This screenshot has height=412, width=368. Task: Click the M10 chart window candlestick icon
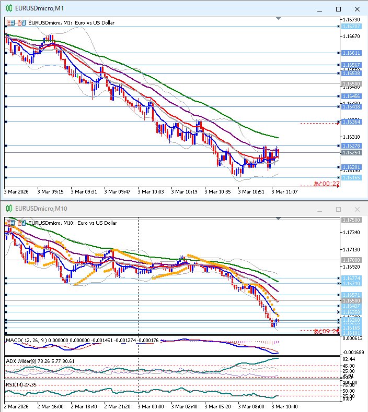click(9, 209)
